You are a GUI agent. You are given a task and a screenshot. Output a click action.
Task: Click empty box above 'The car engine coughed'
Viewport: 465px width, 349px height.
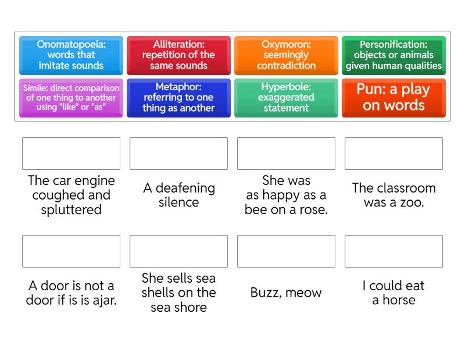(x=71, y=154)
